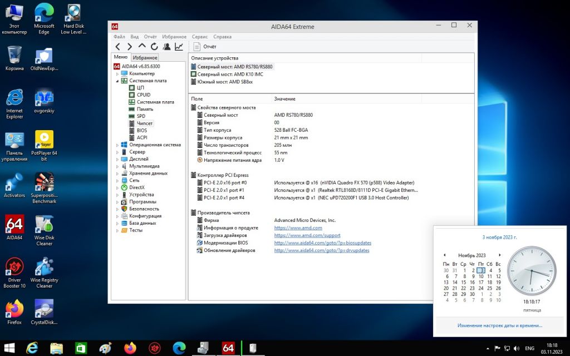The width and height of the screenshot is (570, 356).
Task: Click the volume icon in system tray
Action: click(x=516, y=348)
